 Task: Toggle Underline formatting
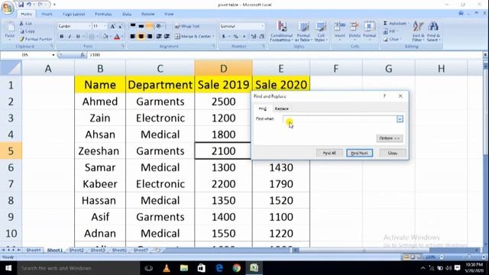[x=78, y=37]
